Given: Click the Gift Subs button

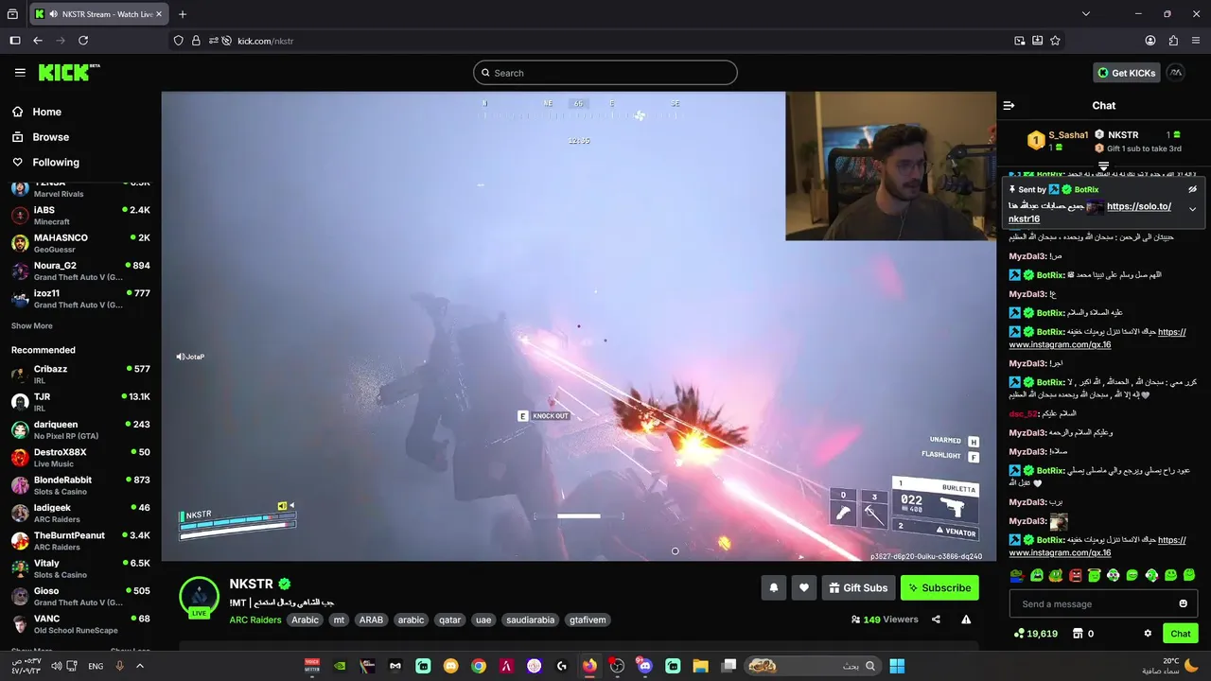Looking at the screenshot, I should pyautogui.click(x=858, y=587).
